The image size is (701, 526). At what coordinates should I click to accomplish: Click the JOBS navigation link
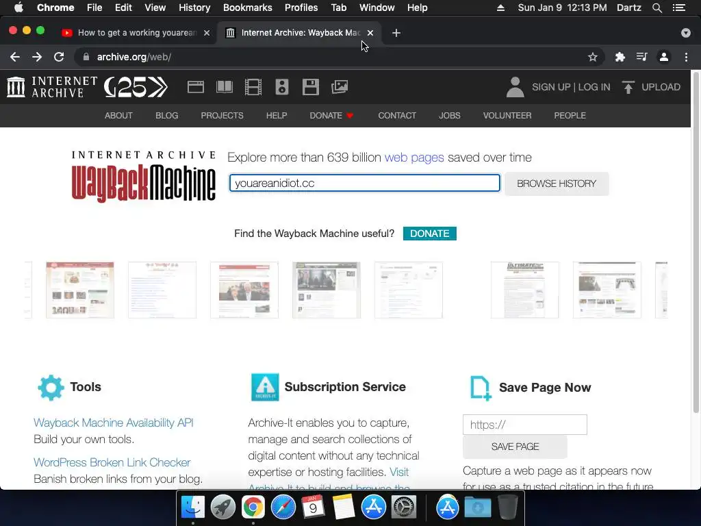point(450,115)
